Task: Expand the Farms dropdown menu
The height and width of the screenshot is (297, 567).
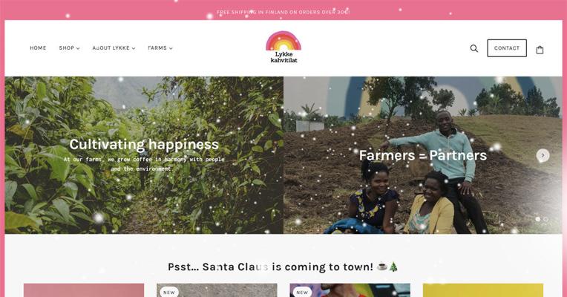Action: pyautogui.click(x=160, y=48)
